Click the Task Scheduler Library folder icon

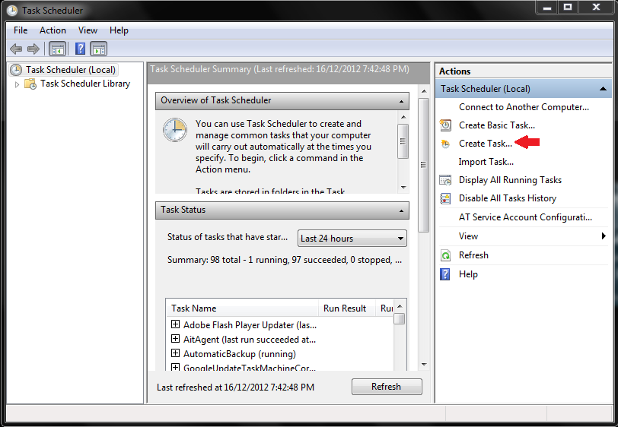(30, 84)
